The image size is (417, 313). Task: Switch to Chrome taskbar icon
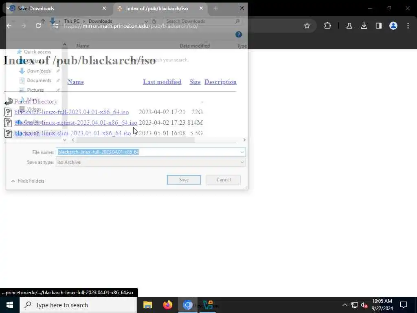click(187, 305)
